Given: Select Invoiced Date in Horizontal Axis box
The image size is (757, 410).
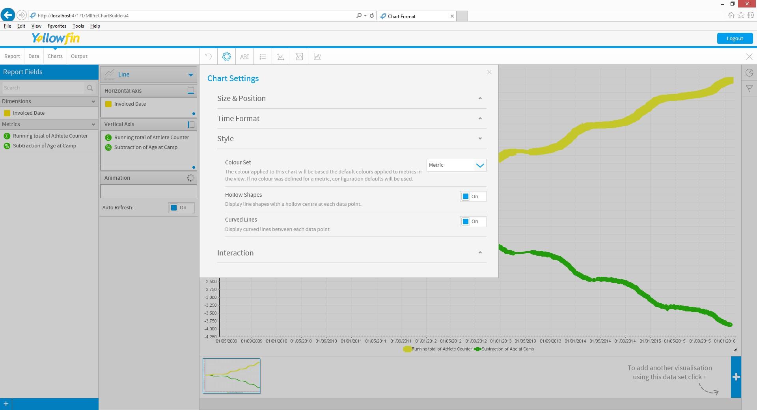Looking at the screenshot, I should point(130,104).
